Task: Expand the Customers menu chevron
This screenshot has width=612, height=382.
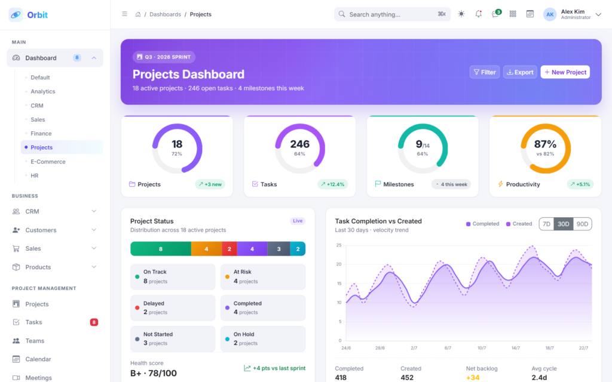Action: tap(94, 230)
